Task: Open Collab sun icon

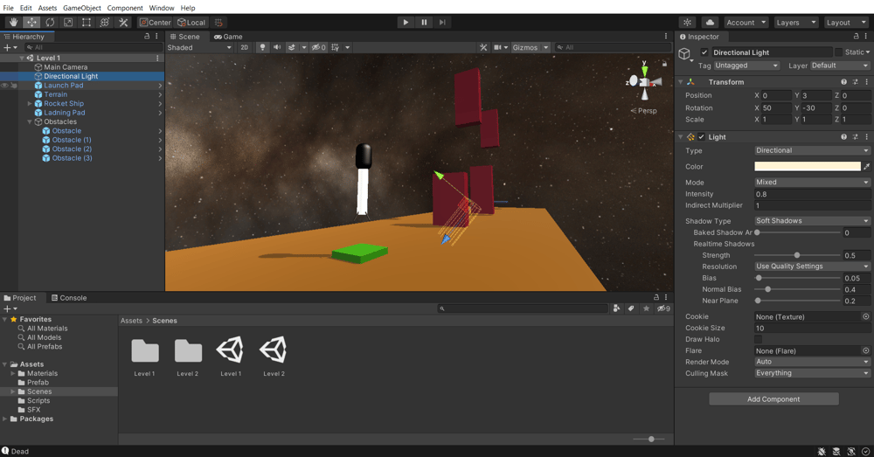Action: 687,23
